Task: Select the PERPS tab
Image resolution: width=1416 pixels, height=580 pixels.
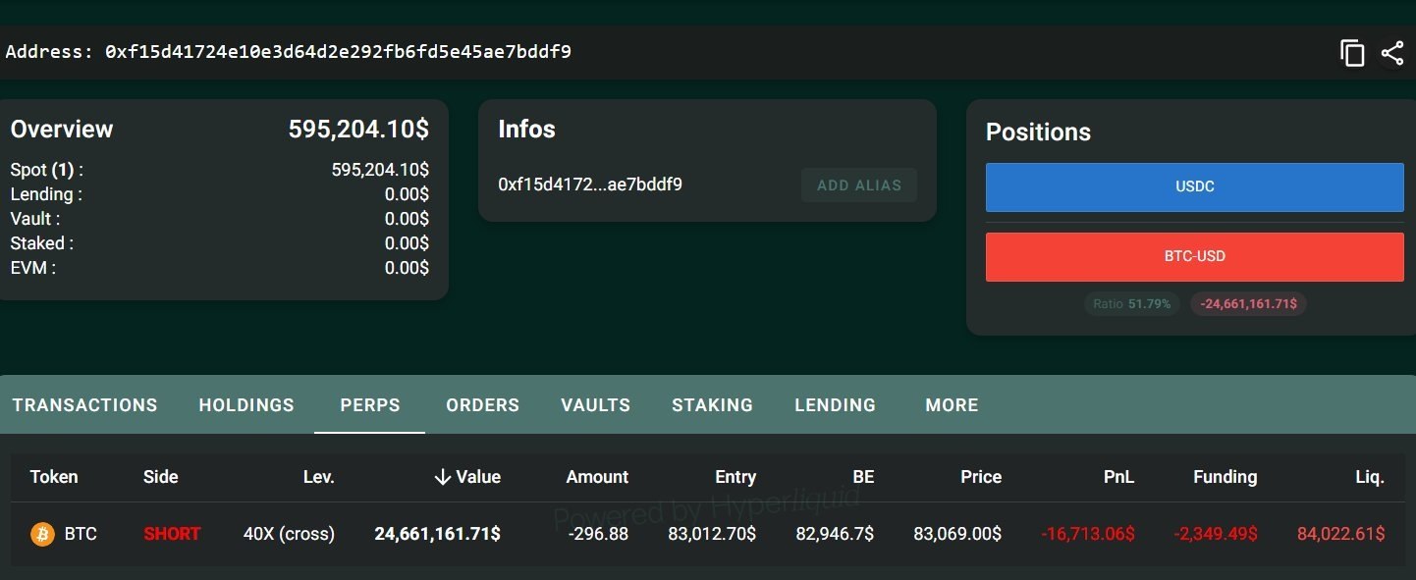Action: [370, 405]
